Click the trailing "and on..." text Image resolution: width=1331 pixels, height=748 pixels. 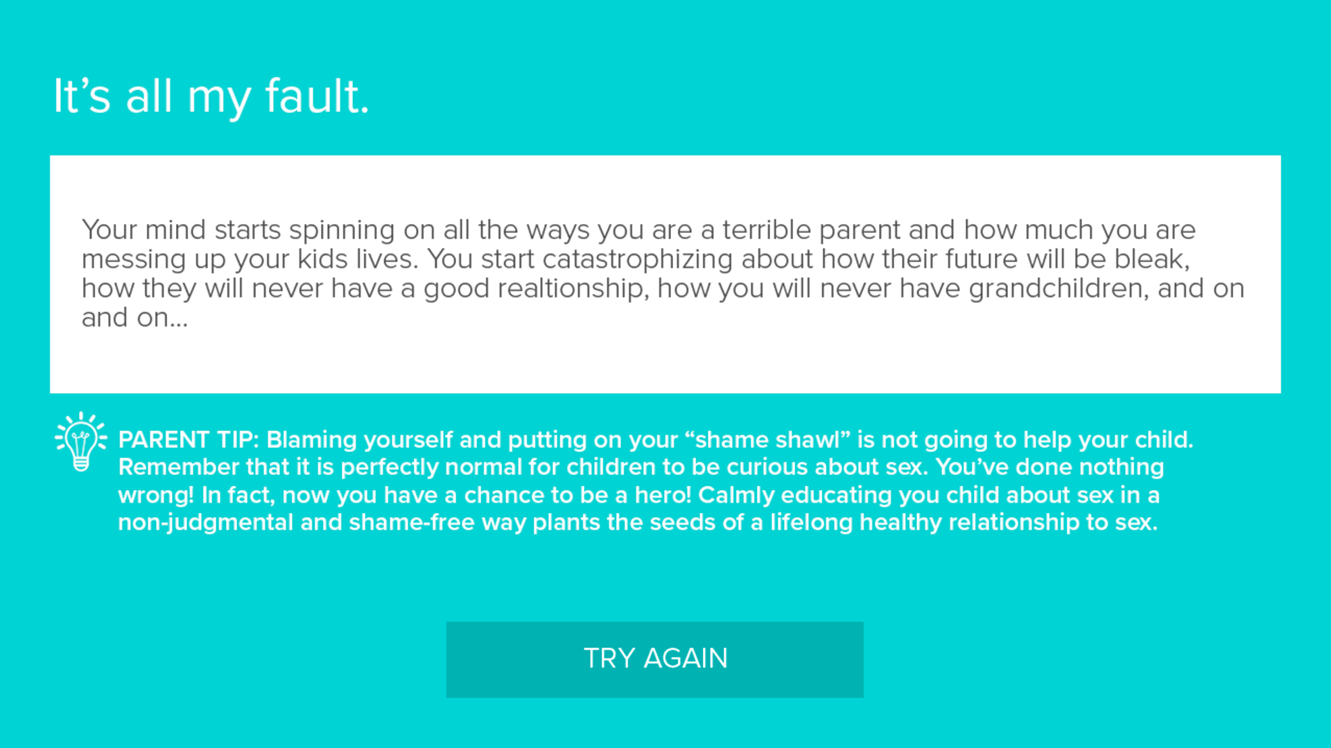[x=134, y=318]
